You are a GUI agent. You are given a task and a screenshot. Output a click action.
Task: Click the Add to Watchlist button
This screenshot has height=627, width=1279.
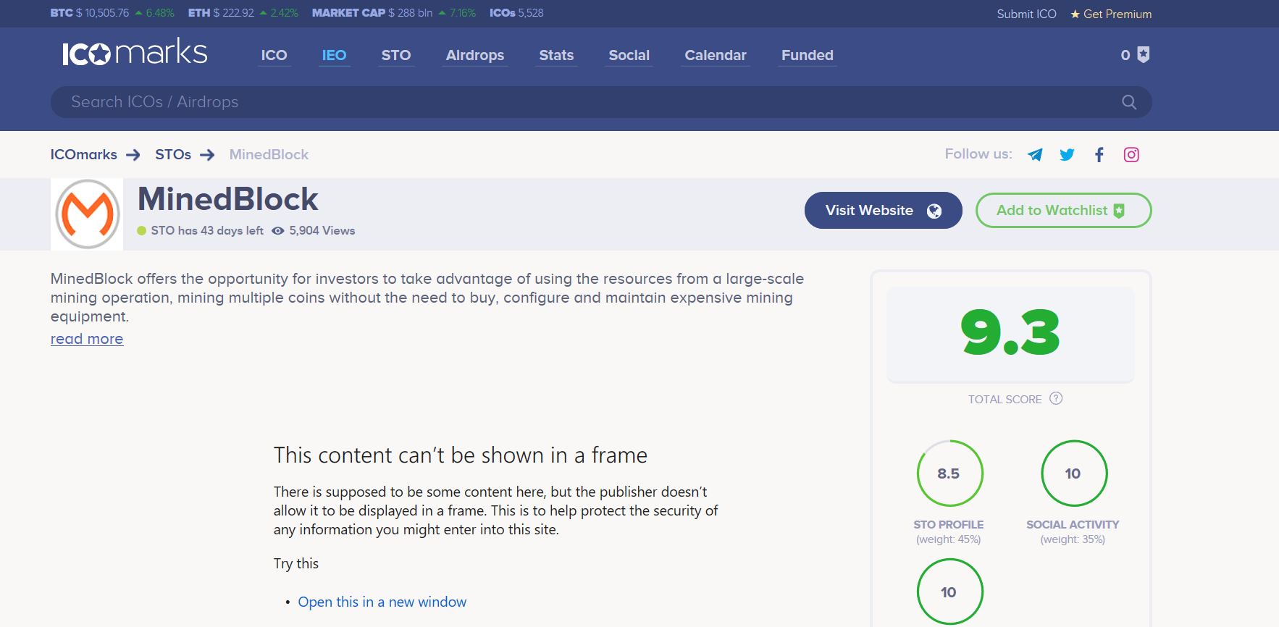tap(1064, 210)
